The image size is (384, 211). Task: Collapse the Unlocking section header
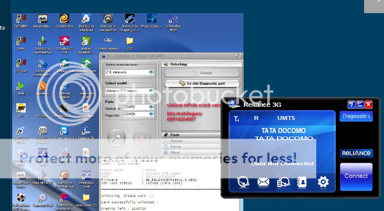202,64
